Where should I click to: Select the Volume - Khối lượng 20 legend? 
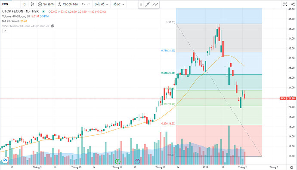(x=16, y=16)
